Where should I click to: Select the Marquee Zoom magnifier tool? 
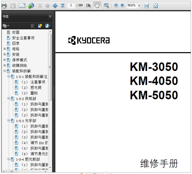(106, 5)
